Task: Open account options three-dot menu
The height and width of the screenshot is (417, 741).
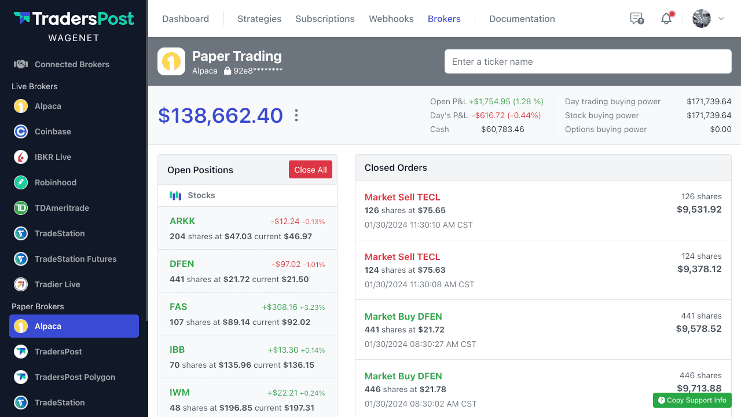Action: (x=296, y=115)
